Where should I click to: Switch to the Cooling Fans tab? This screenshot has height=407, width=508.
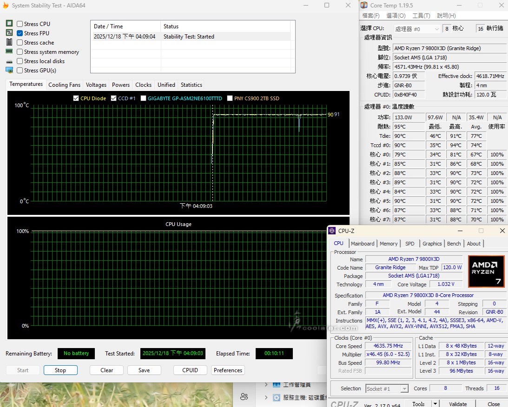64,85
